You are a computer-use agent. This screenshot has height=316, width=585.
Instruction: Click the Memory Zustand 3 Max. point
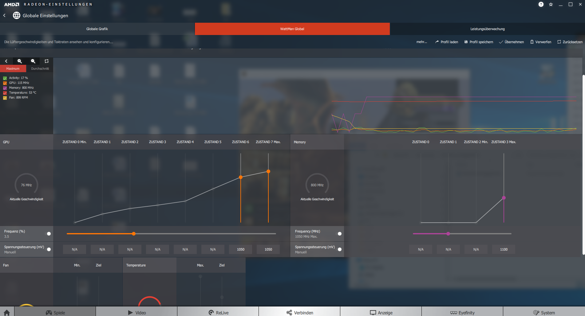(504, 198)
